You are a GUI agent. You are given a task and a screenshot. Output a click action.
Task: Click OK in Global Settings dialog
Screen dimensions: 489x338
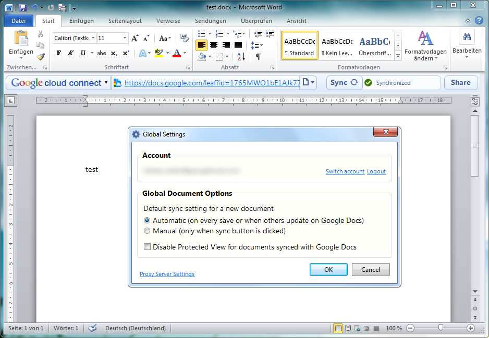[328, 269]
